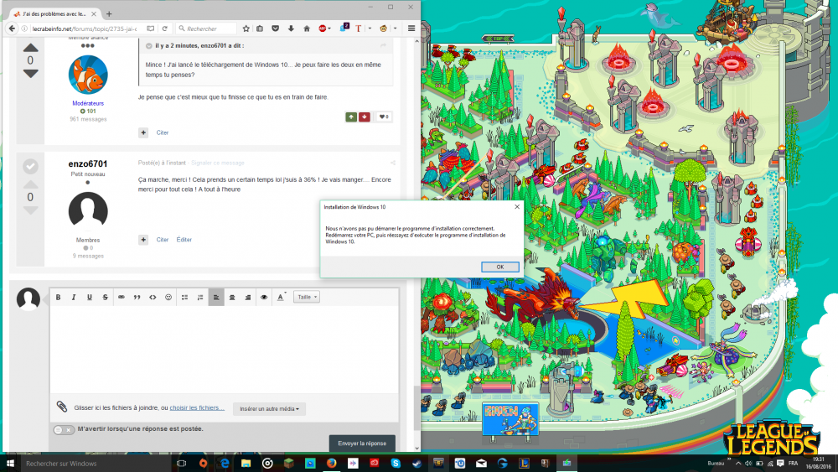
Task: Expand the dropdown arrow next to the monkey icon
Action: [x=395, y=29]
